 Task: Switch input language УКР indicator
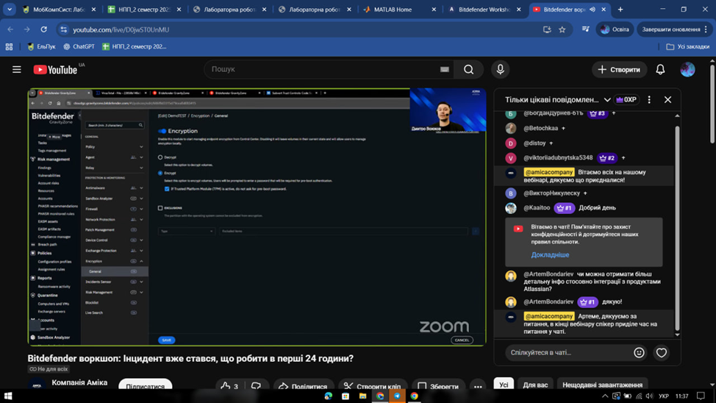(664, 396)
